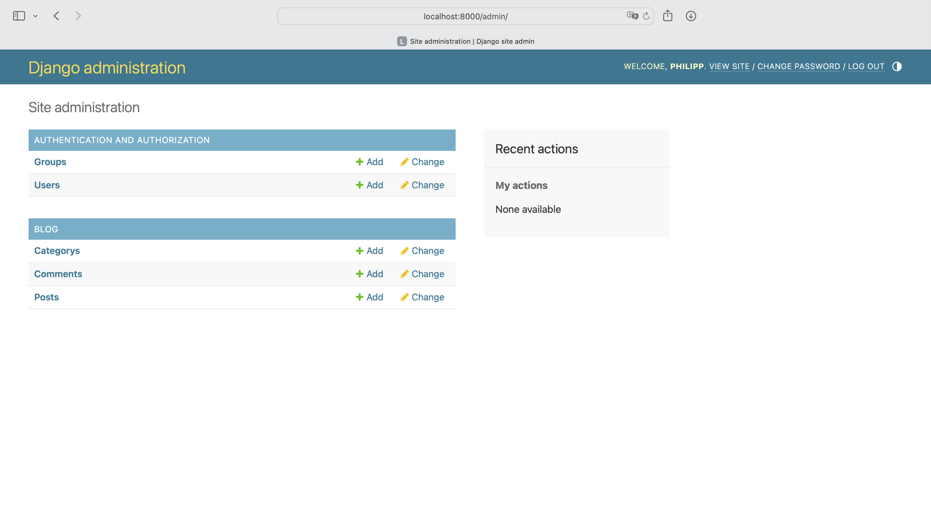Open the Comments model link

click(x=58, y=274)
